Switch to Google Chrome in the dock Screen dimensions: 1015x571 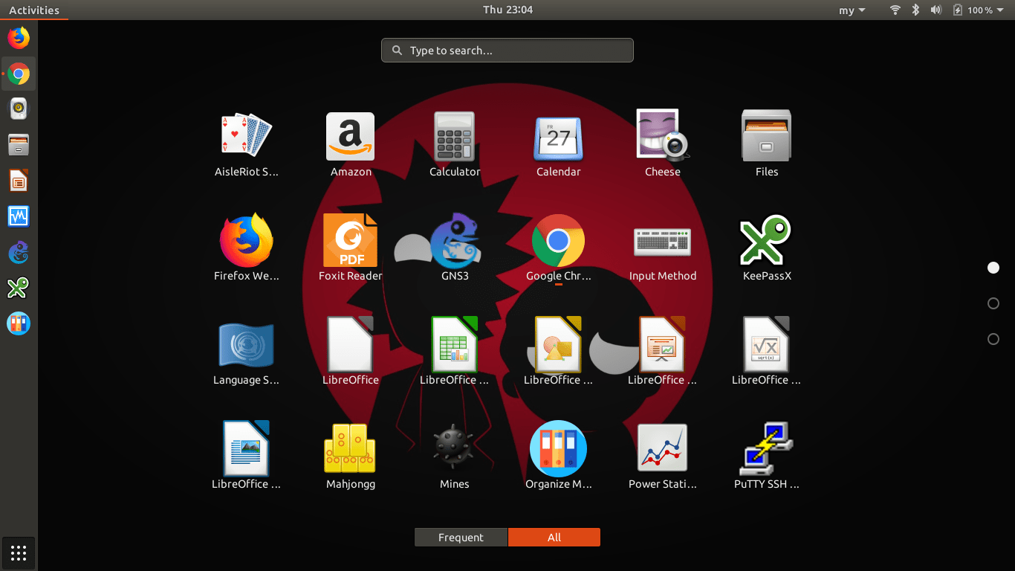(x=19, y=74)
